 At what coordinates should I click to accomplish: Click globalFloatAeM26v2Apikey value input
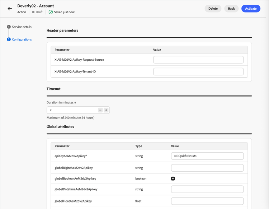pyautogui.click(x=207, y=201)
